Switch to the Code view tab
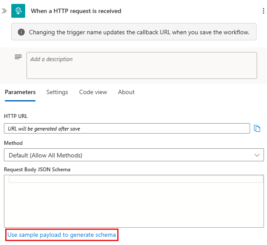Screen dimensions: 267x245 (x=93, y=92)
